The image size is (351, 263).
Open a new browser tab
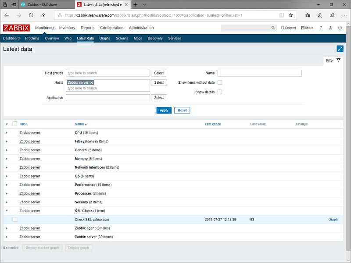click(x=136, y=4)
